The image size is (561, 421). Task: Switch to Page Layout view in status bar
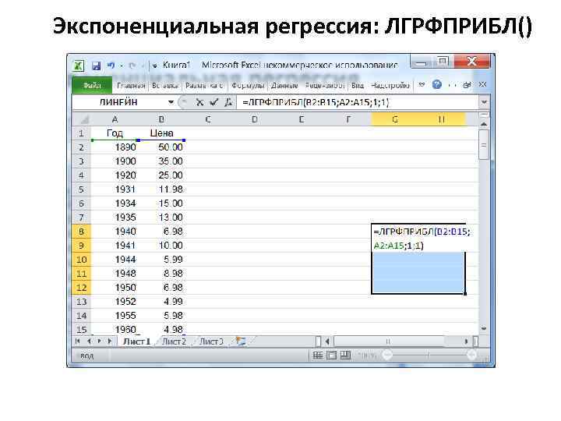332,356
